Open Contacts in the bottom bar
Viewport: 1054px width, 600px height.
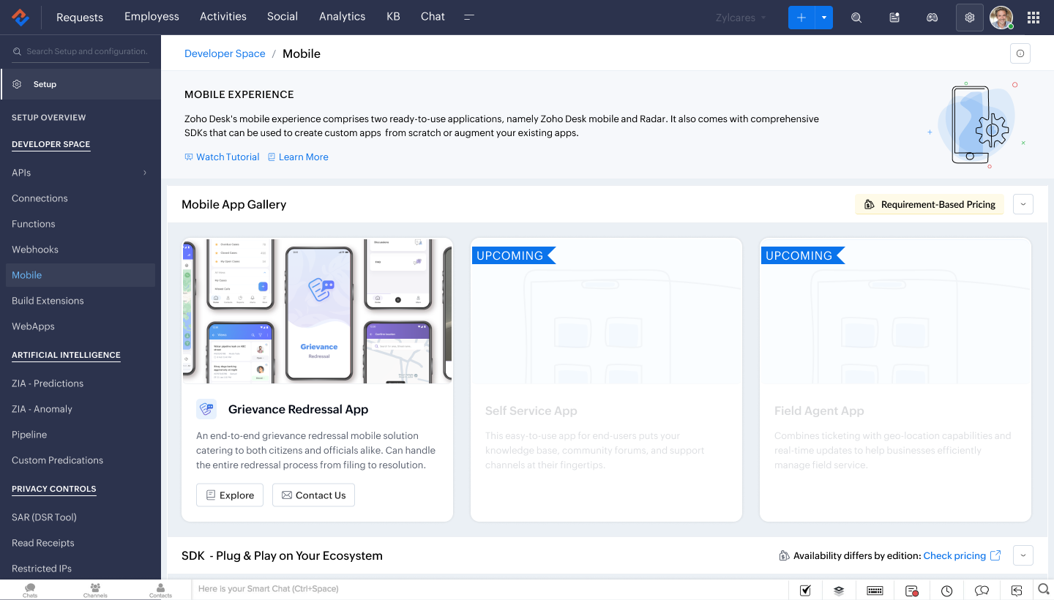pos(160,590)
